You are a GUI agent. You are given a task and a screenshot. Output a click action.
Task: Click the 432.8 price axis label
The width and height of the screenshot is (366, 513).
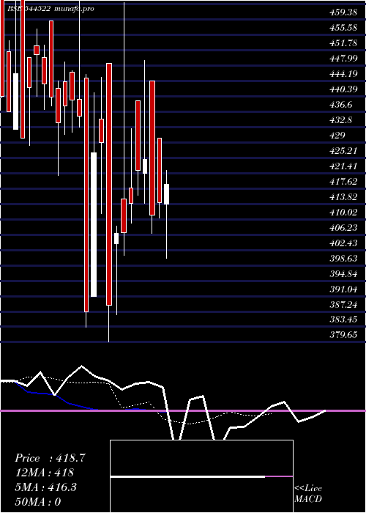(x=341, y=120)
